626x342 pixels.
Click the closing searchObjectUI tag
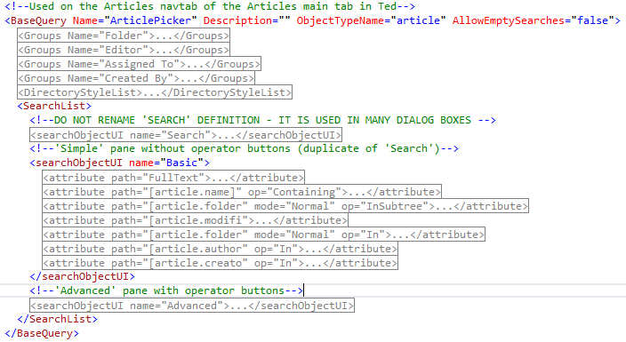tap(82, 276)
